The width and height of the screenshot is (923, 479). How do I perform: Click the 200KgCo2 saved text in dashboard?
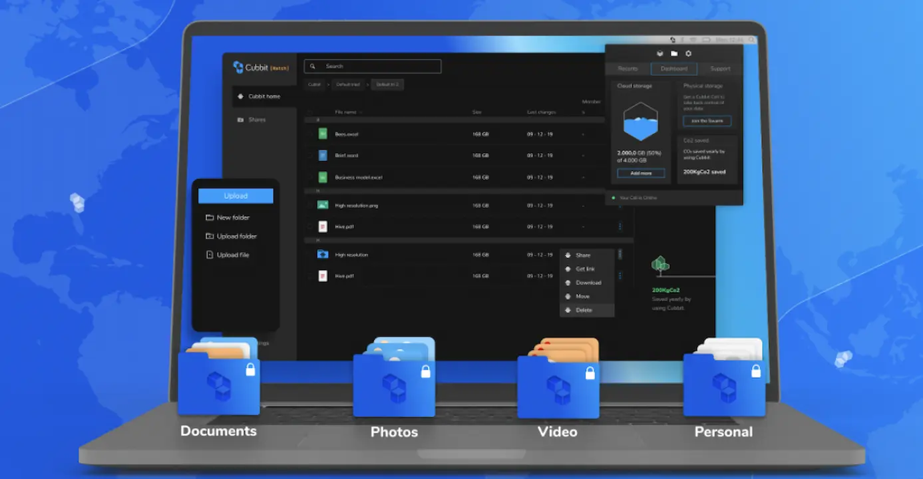point(705,172)
